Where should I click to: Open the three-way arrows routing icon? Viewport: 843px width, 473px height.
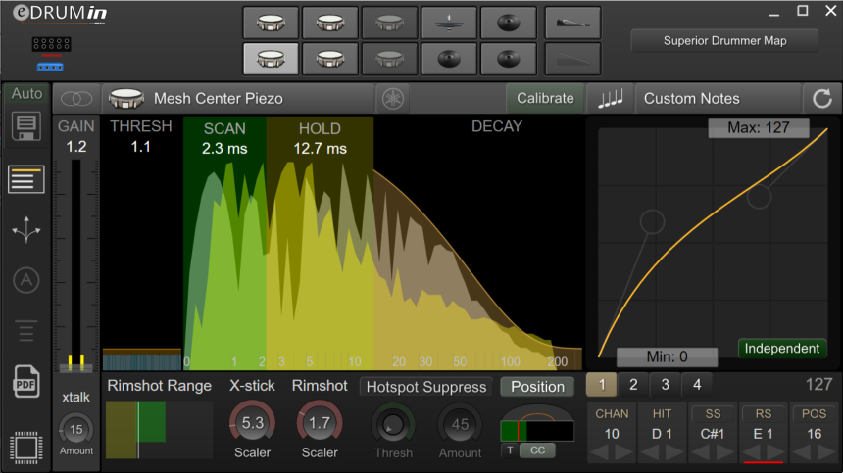[x=25, y=230]
